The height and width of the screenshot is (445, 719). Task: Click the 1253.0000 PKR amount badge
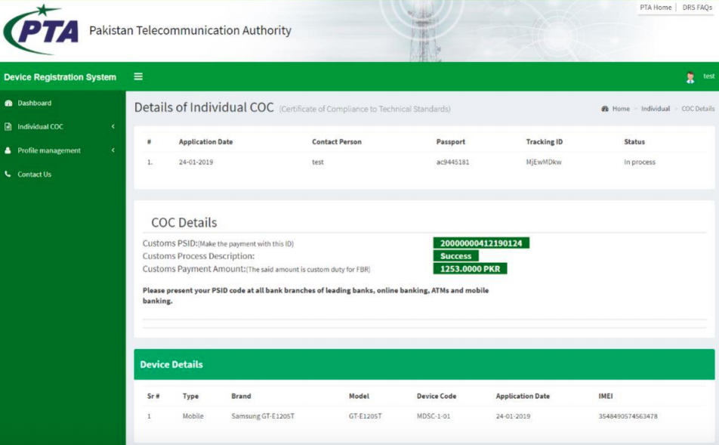tap(470, 269)
